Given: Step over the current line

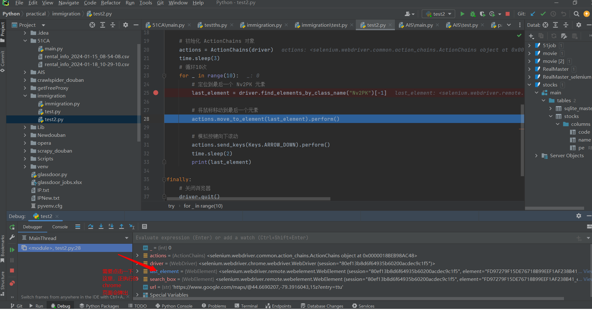Looking at the screenshot, I should click(x=90, y=226).
